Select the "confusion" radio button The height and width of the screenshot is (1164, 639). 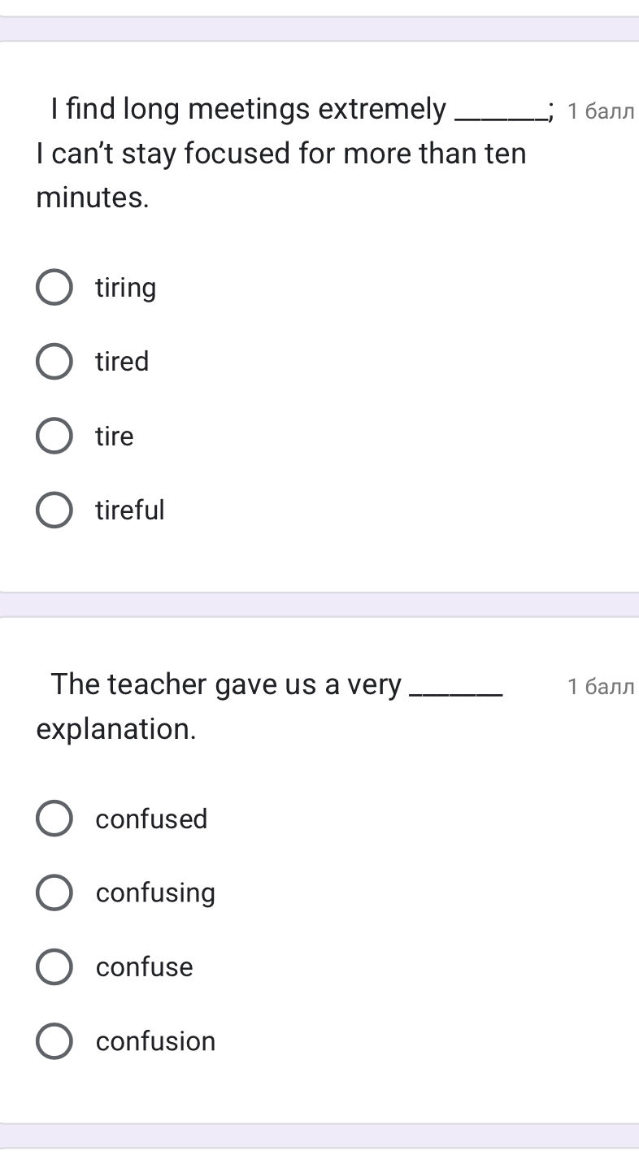54,1040
